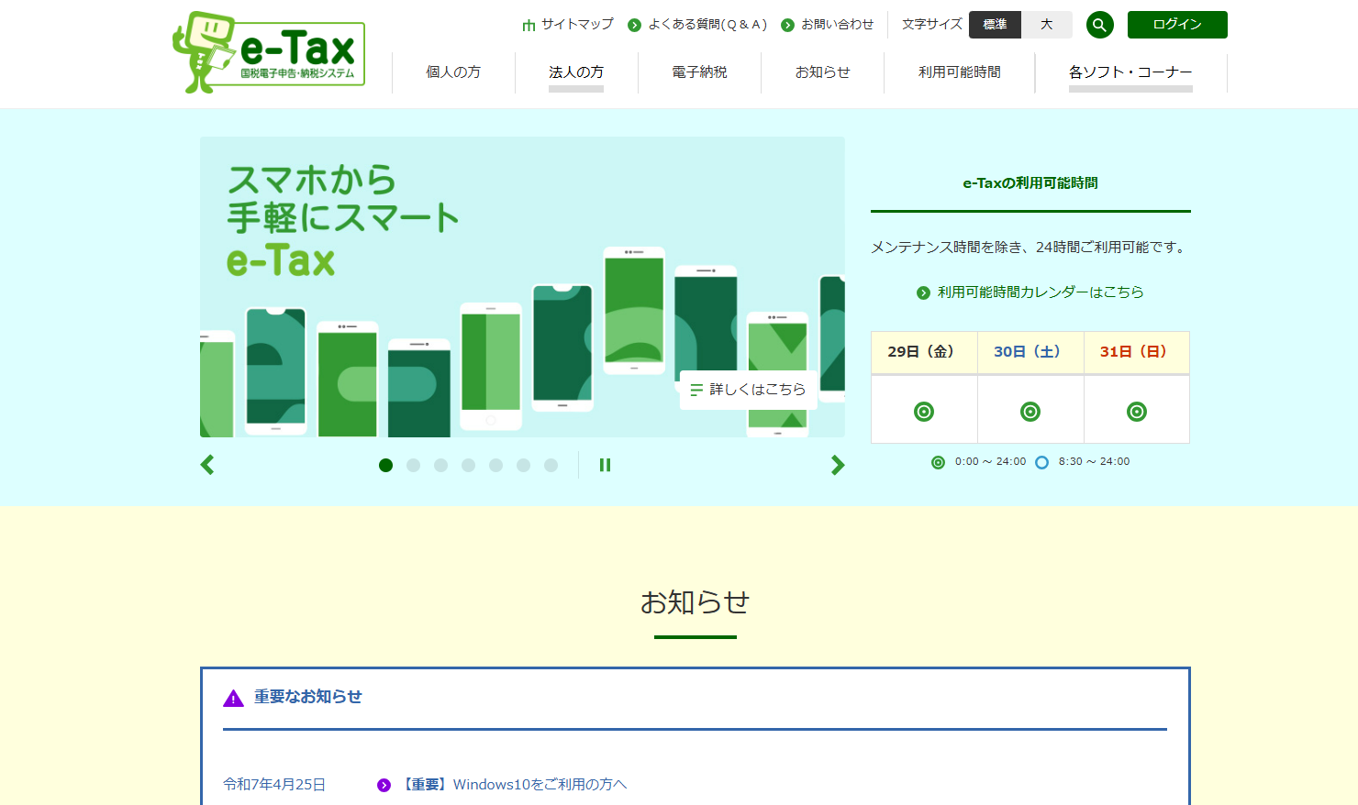This screenshot has width=1358, height=805.
Task: Click the blue 8:30～24:00 legend icon
Action: 1041,462
